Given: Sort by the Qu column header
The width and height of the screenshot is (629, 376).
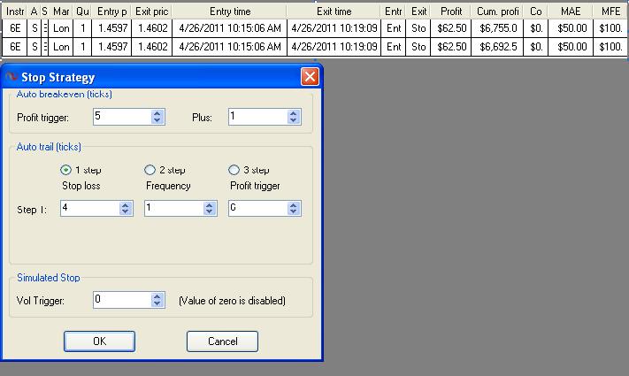Looking at the screenshot, I should [82, 12].
